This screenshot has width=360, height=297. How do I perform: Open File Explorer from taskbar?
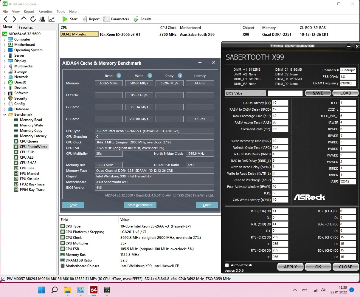pos(68,290)
